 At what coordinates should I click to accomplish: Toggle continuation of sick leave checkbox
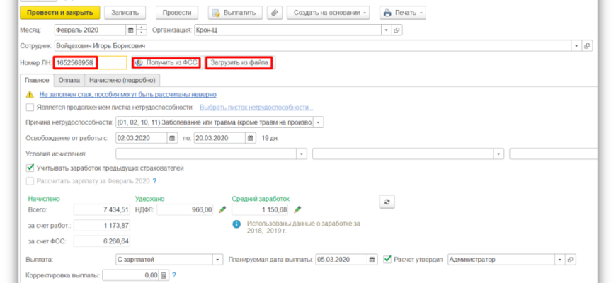[x=30, y=107]
